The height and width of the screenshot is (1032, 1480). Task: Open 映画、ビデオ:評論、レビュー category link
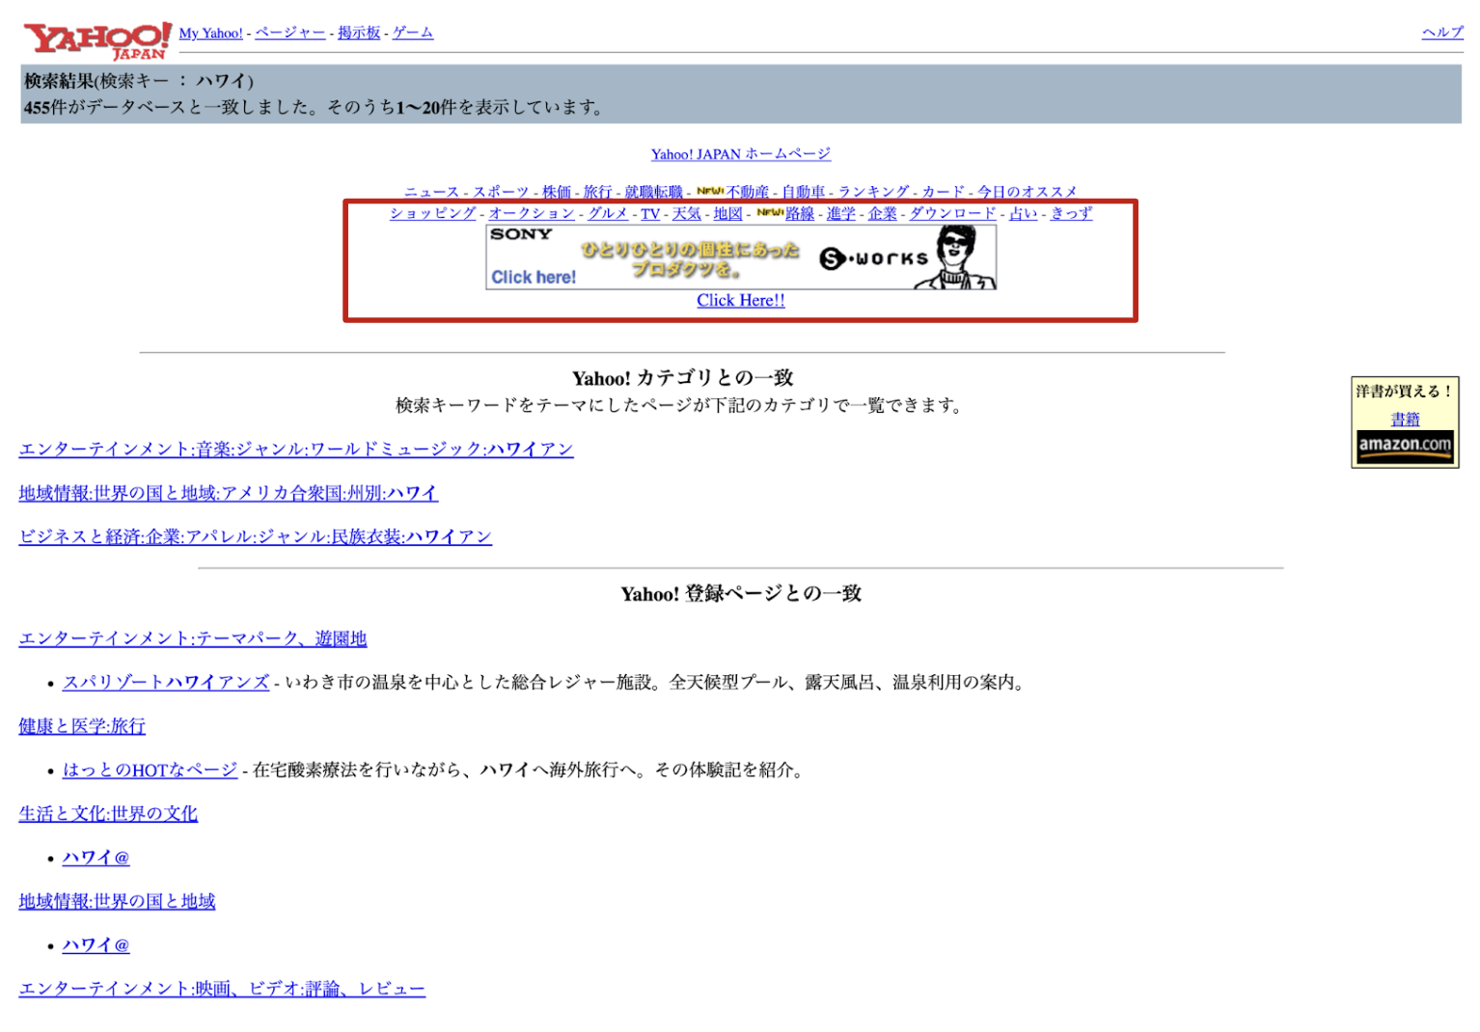click(222, 990)
